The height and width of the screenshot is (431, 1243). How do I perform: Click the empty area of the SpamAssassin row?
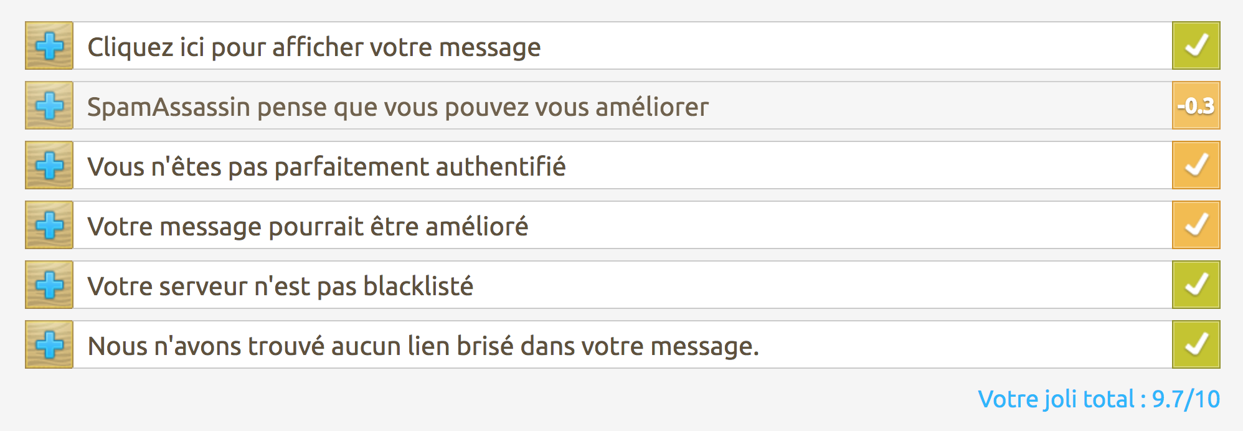(x=934, y=106)
